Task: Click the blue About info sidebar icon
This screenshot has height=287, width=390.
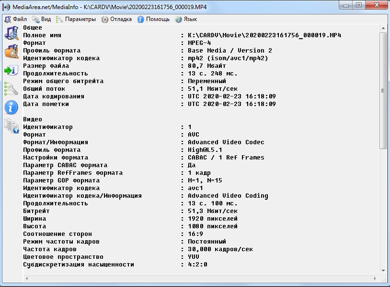Action: click(11, 107)
